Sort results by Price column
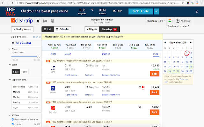The height and width of the screenshot is (127, 204). coord(156,54)
